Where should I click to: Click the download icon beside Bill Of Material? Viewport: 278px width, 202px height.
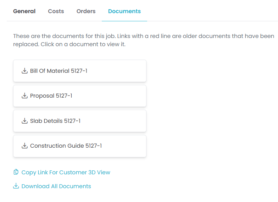tap(24, 71)
